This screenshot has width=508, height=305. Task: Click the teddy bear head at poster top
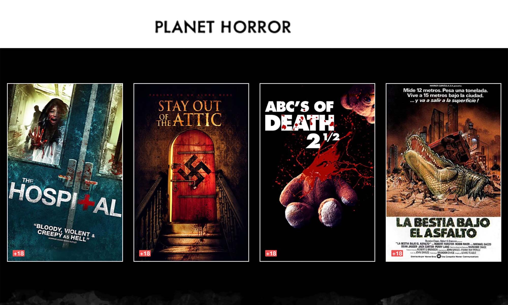(x=358, y=103)
